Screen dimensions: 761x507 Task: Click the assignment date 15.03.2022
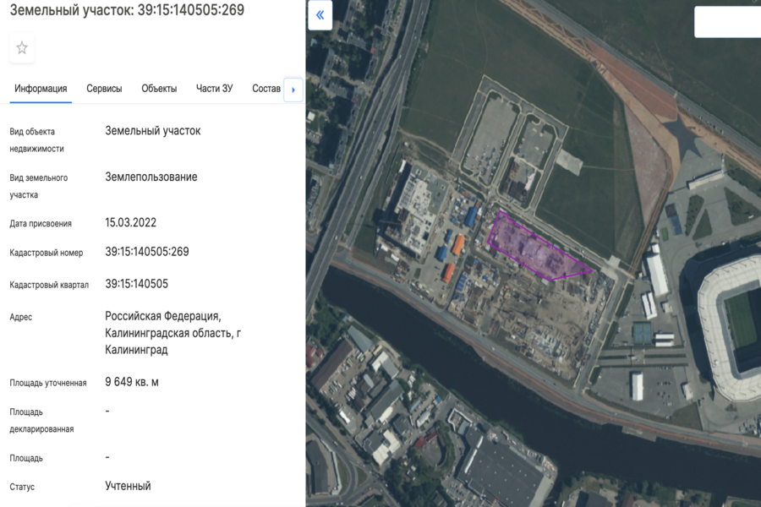[130, 223]
